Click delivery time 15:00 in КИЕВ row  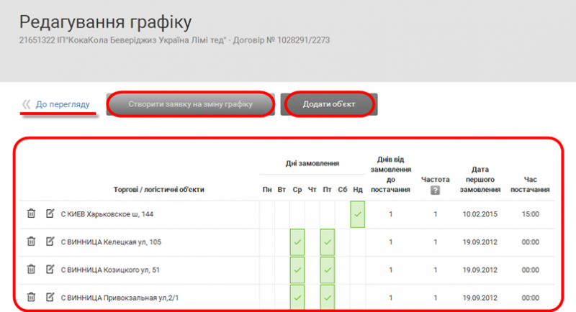(532, 214)
